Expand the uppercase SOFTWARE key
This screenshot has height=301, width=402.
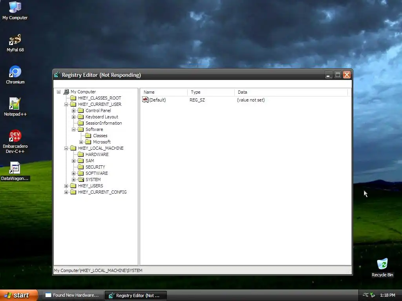73,173
